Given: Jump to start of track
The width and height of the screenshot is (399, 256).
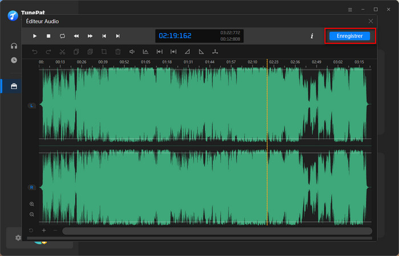Looking at the screenshot, I should [x=104, y=36].
